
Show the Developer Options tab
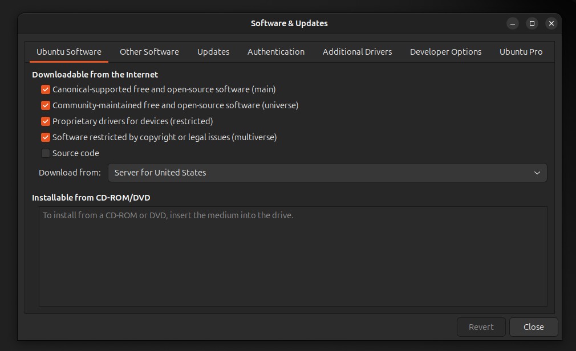[x=445, y=52]
